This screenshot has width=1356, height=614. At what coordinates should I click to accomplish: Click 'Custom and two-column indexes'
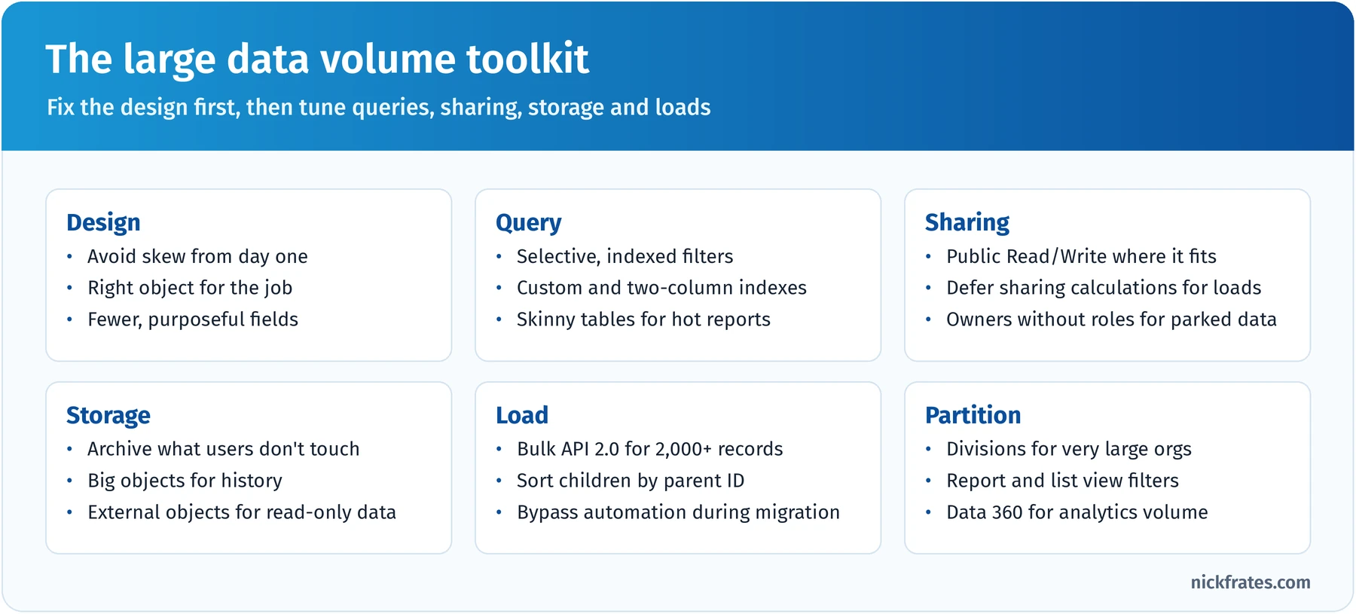[661, 289]
